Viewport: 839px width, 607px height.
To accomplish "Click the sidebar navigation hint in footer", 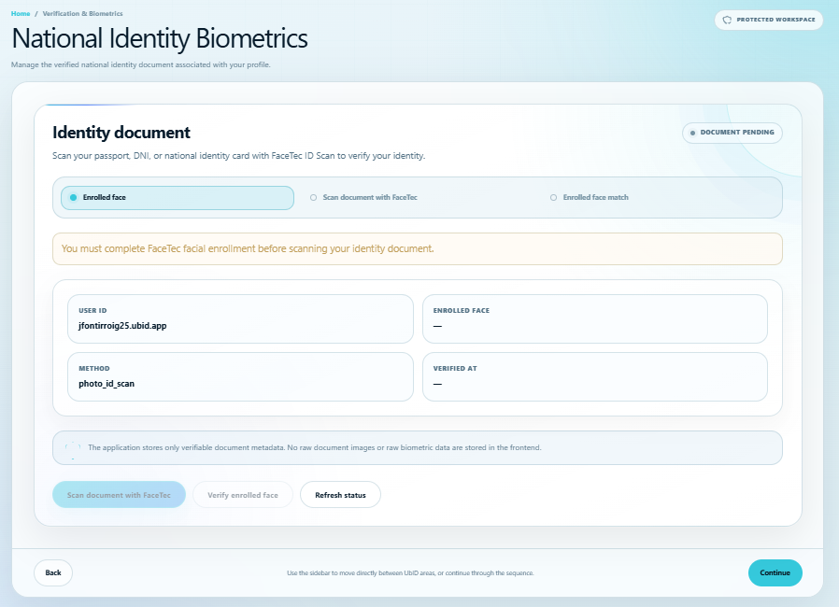I will pos(410,572).
